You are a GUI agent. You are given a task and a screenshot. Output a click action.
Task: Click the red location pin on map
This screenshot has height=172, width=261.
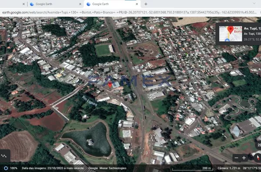click(110, 85)
